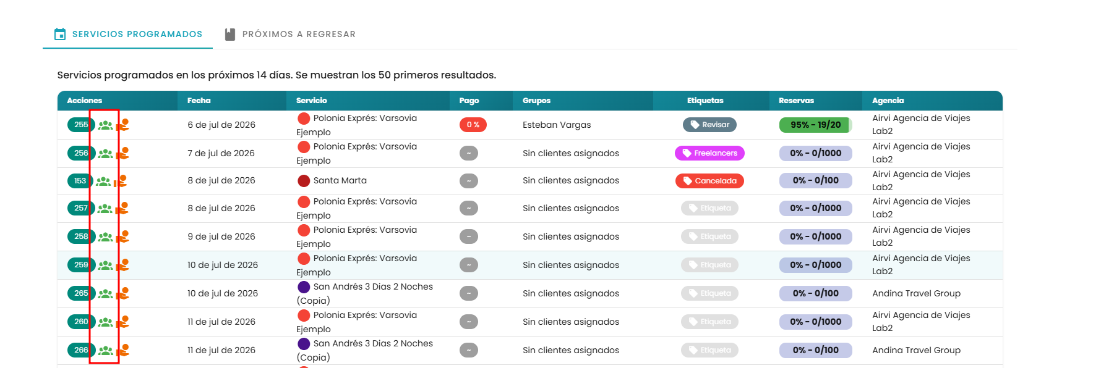This screenshot has width=1101, height=368.
Task: Sort by Fecha column header
Action: pos(199,101)
